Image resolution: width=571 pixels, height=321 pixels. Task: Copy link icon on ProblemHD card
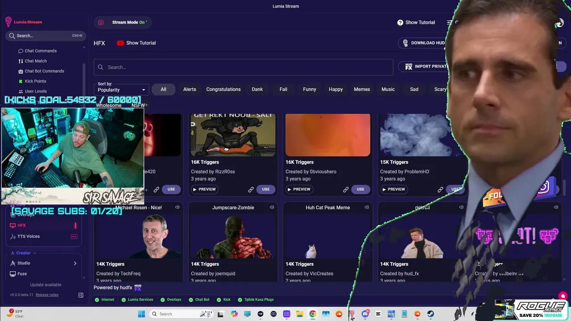click(x=440, y=189)
